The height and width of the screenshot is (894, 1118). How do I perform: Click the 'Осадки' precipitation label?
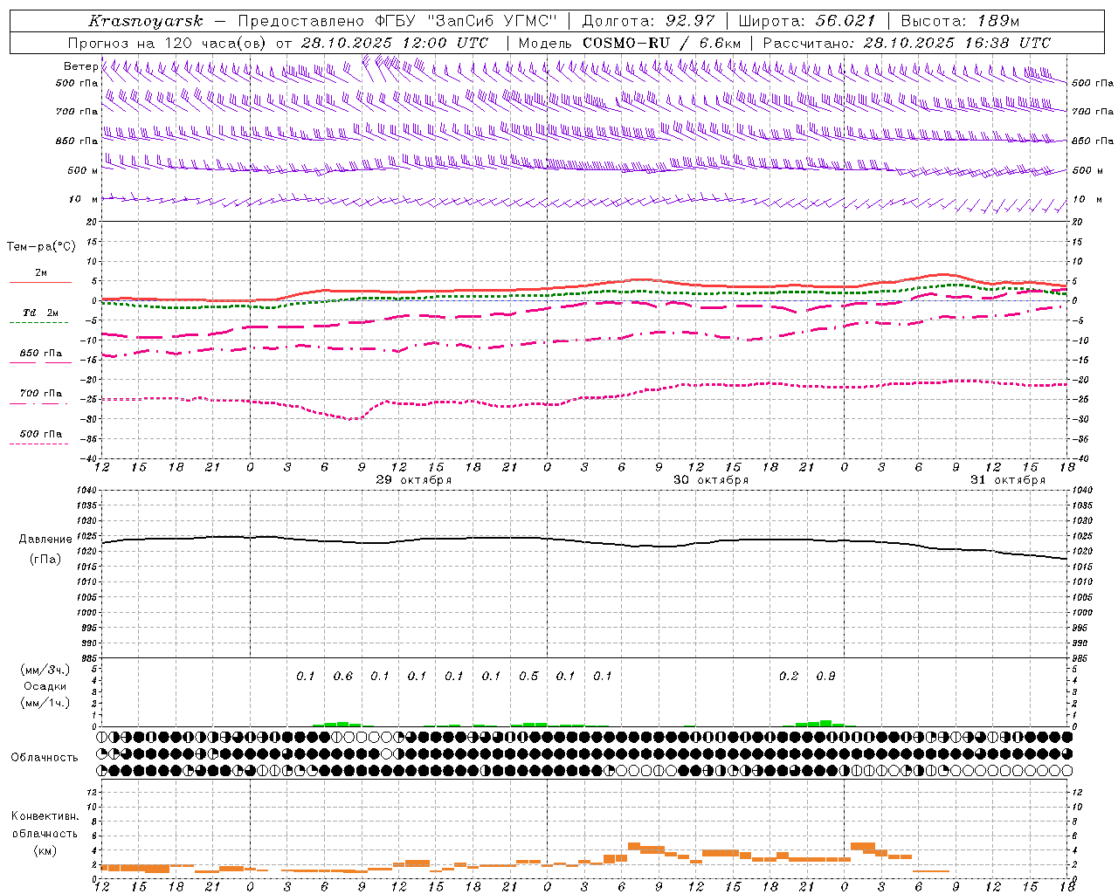coord(45,686)
